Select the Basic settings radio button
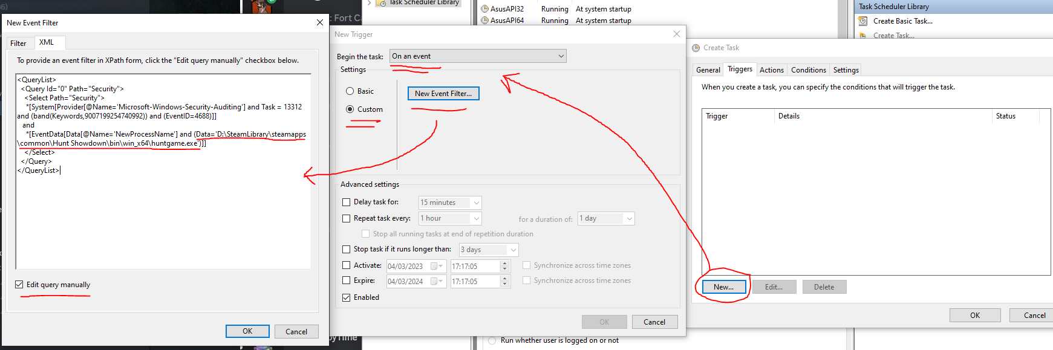1053x350 pixels. click(x=350, y=91)
